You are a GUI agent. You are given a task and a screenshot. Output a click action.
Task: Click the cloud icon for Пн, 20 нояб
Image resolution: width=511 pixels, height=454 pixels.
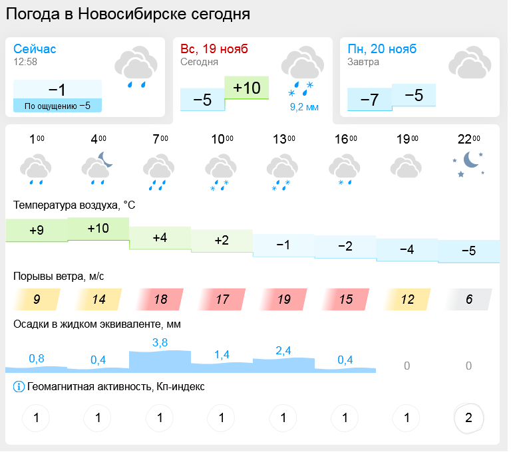coord(469,64)
